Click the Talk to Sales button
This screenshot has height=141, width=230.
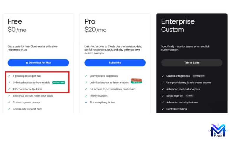(192, 63)
